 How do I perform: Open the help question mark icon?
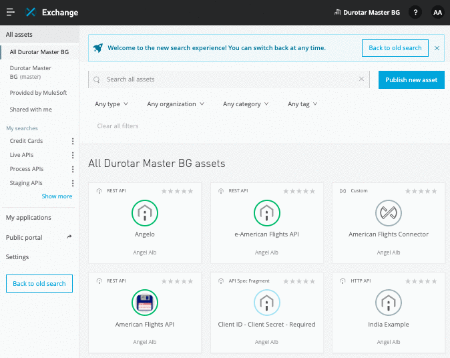[x=415, y=12]
